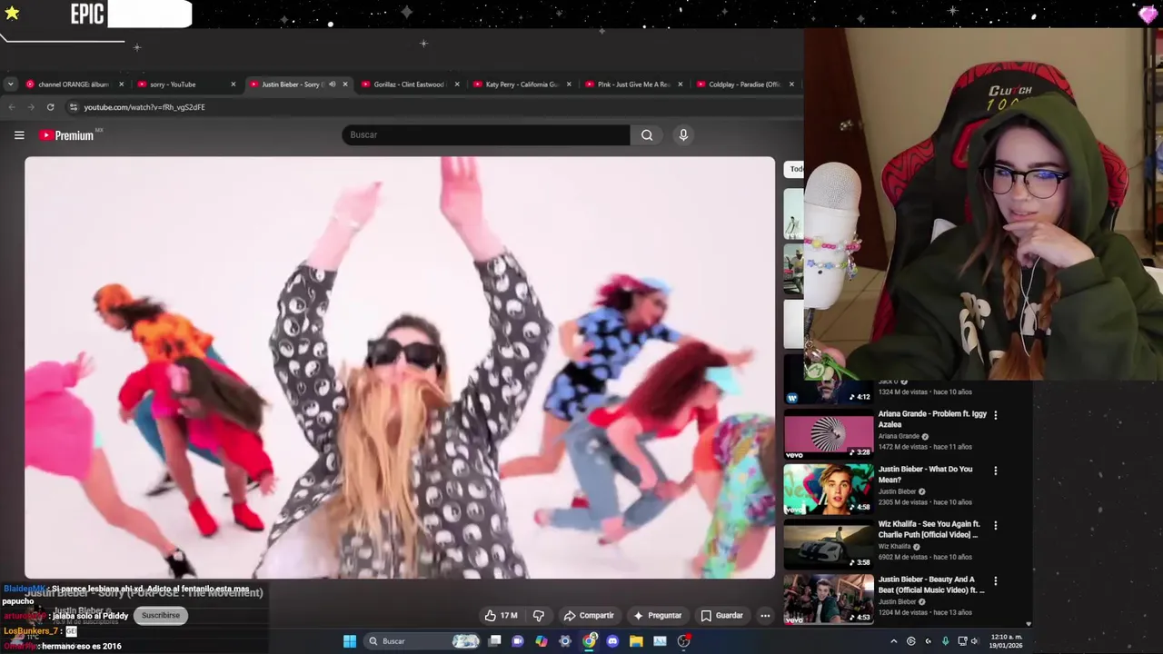Click the YouTube search input field
This screenshot has width=1163, height=654.
tap(486, 134)
